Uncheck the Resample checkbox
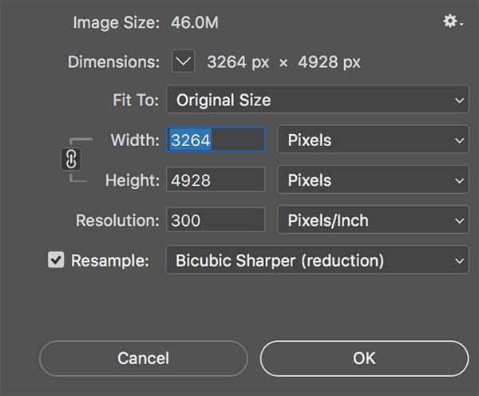479x396 pixels. click(x=56, y=260)
